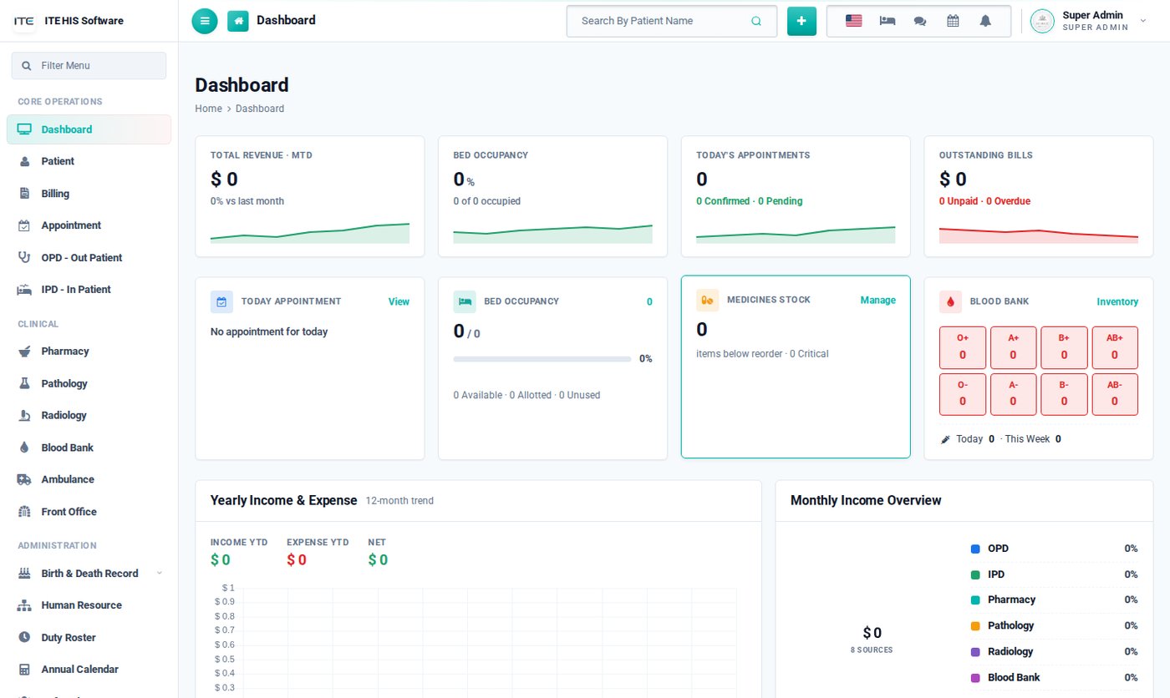Click the green plus quick-add button

tap(801, 21)
